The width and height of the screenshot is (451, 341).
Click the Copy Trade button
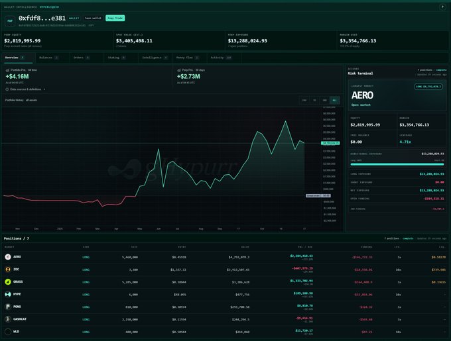(x=115, y=18)
